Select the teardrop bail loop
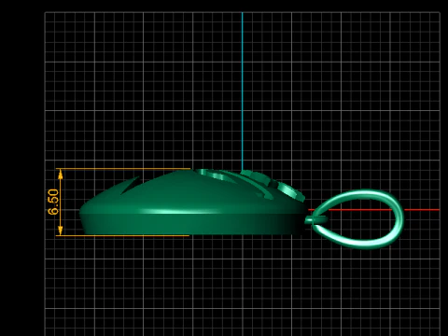This screenshot has height=336, width=448. pyautogui.click(x=357, y=219)
